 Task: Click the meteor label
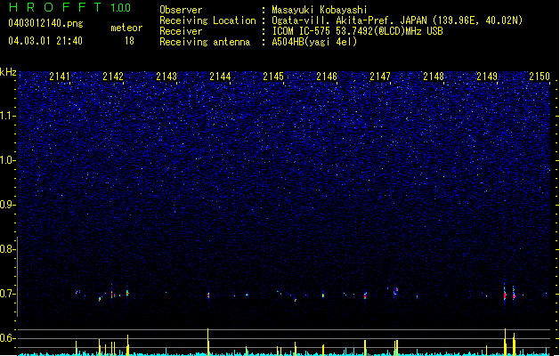pyautogui.click(x=126, y=28)
